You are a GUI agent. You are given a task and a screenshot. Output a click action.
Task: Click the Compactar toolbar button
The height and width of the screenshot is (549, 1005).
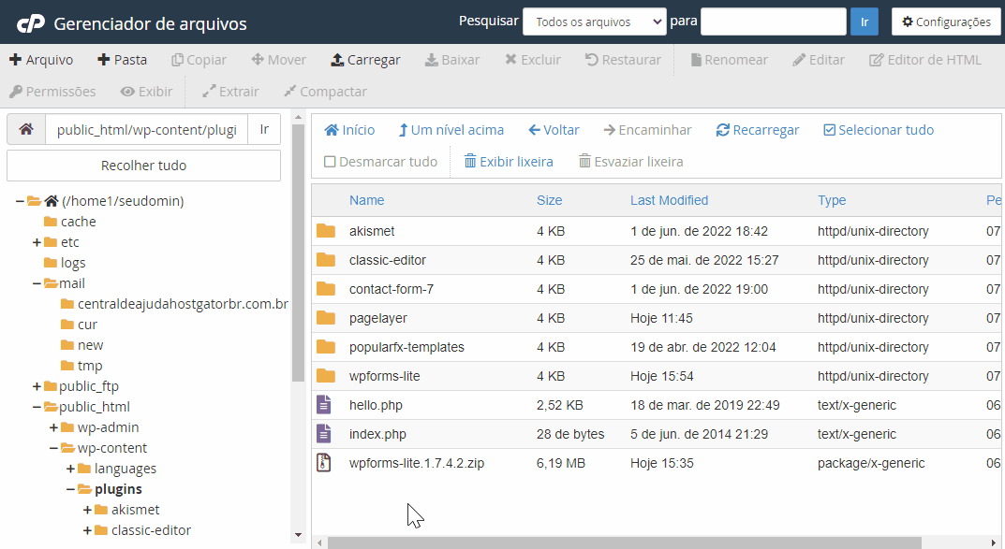(x=326, y=92)
